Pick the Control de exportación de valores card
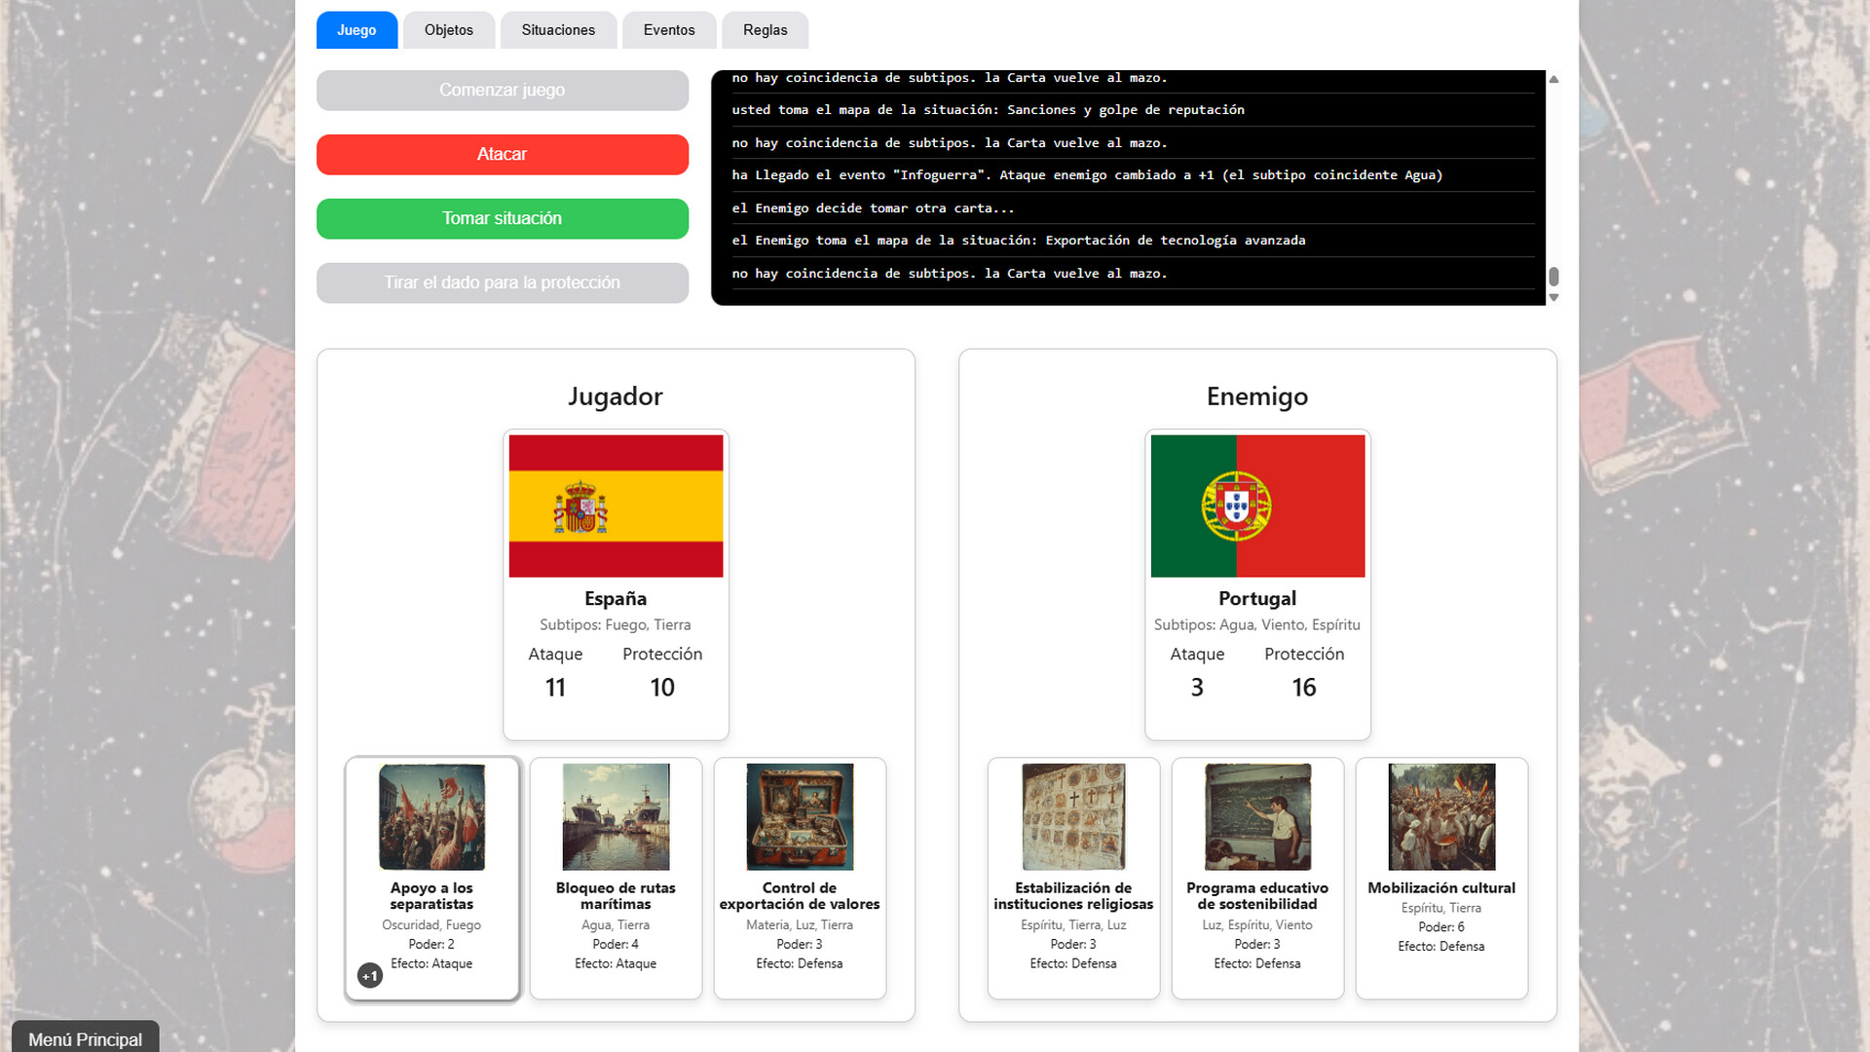This screenshot has height=1052, width=1870. [800, 878]
